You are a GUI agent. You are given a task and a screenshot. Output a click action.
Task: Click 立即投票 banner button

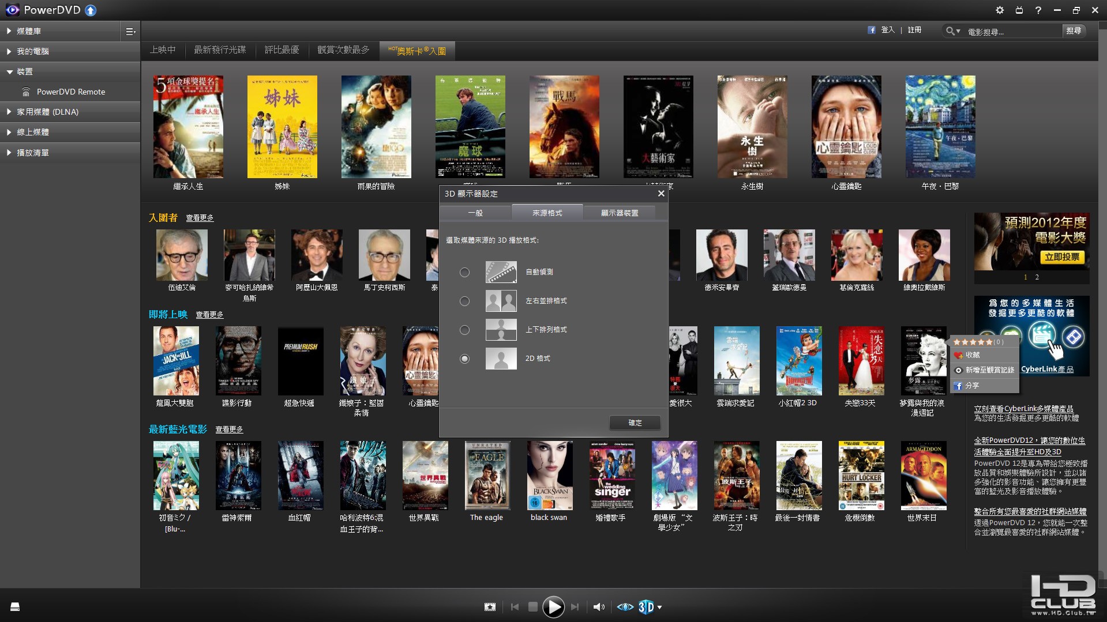pyautogui.click(x=1062, y=257)
